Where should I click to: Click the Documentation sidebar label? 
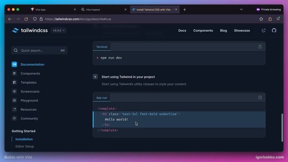tap(32, 64)
